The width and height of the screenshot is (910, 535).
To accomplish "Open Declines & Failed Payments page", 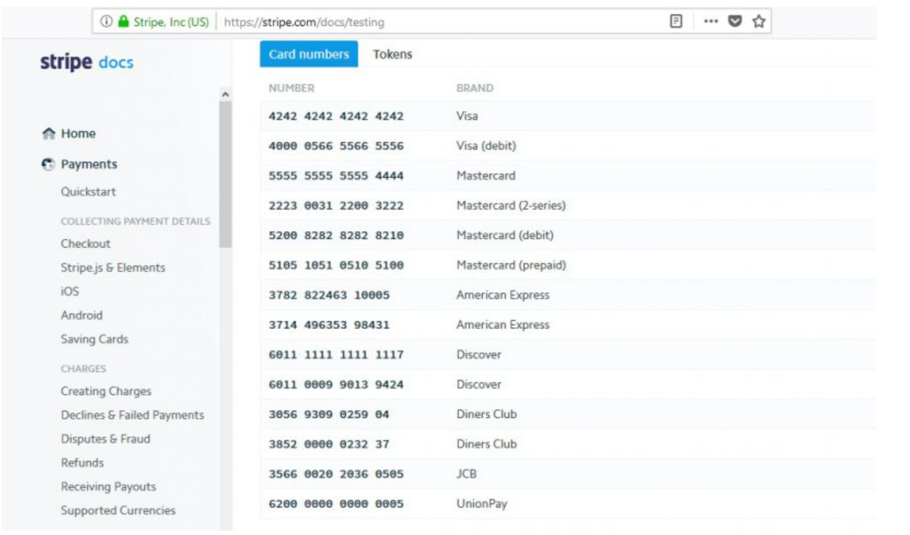I will (132, 415).
